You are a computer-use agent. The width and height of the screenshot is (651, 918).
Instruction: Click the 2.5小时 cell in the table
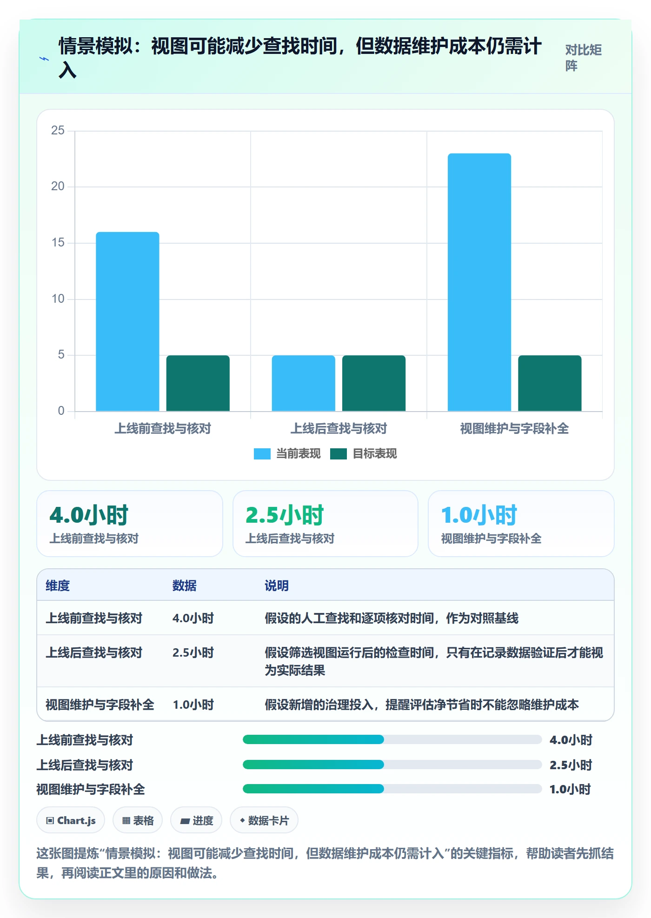point(193,652)
